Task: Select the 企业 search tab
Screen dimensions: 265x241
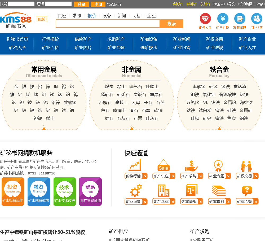Action: (x=151, y=16)
